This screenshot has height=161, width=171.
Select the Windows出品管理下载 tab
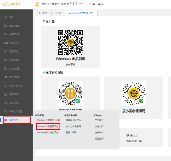point(81,13)
